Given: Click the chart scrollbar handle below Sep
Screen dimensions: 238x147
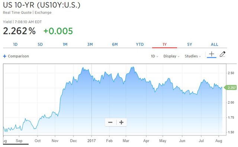Looking at the screenshot, I should [16, 144].
